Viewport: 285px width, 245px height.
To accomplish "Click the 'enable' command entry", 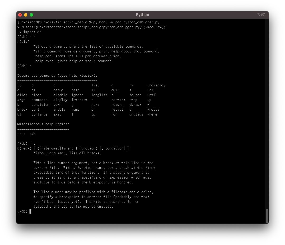I will tap(59, 109).
